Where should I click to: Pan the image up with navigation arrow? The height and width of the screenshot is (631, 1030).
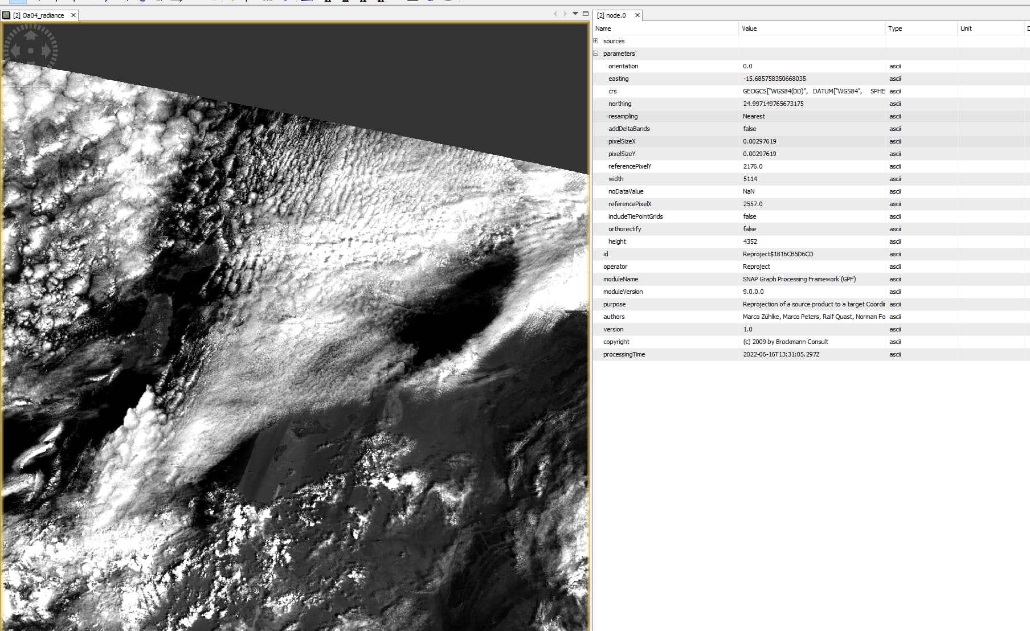(31, 35)
